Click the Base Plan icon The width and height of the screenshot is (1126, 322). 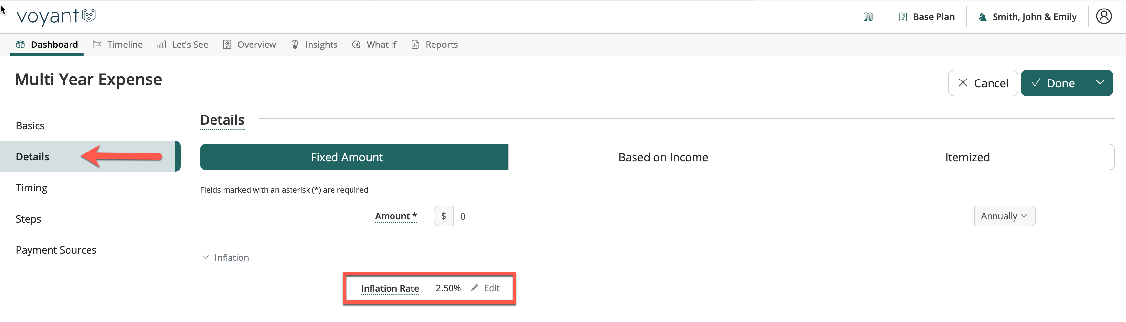[903, 17]
